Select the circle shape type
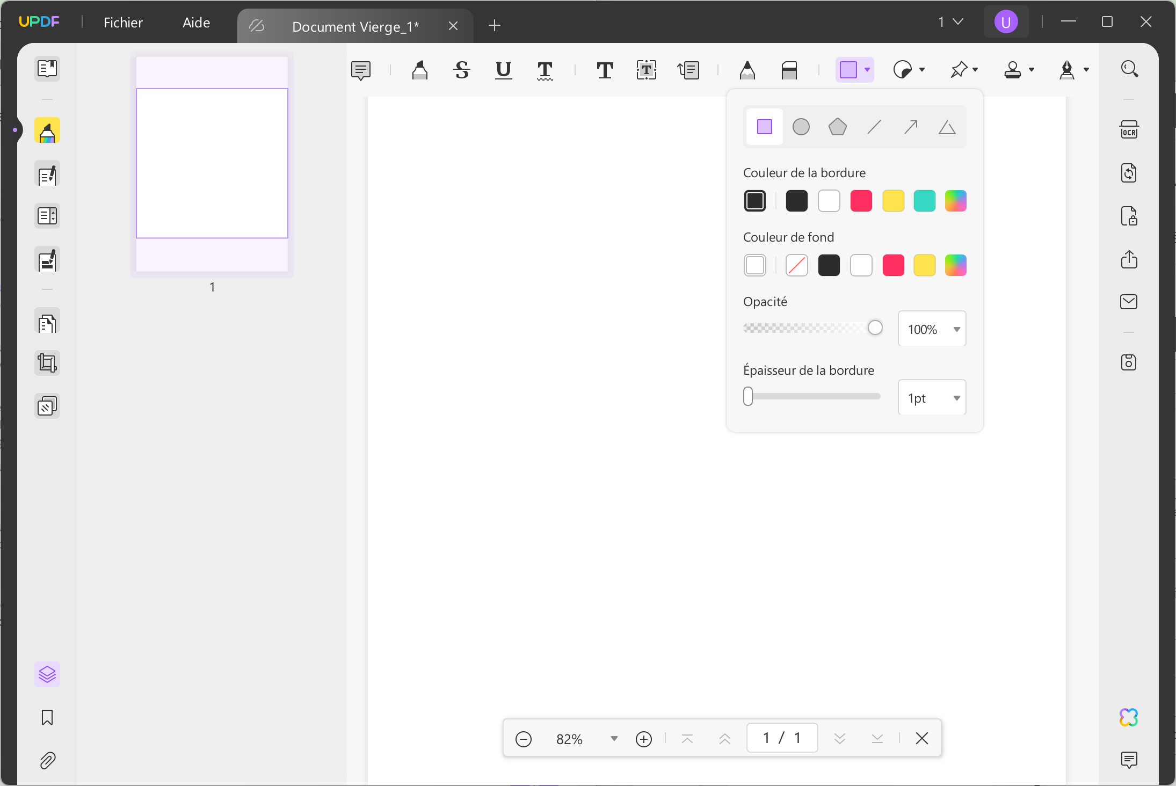The height and width of the screenshot is (786, 1176). (x=801, y=127)
